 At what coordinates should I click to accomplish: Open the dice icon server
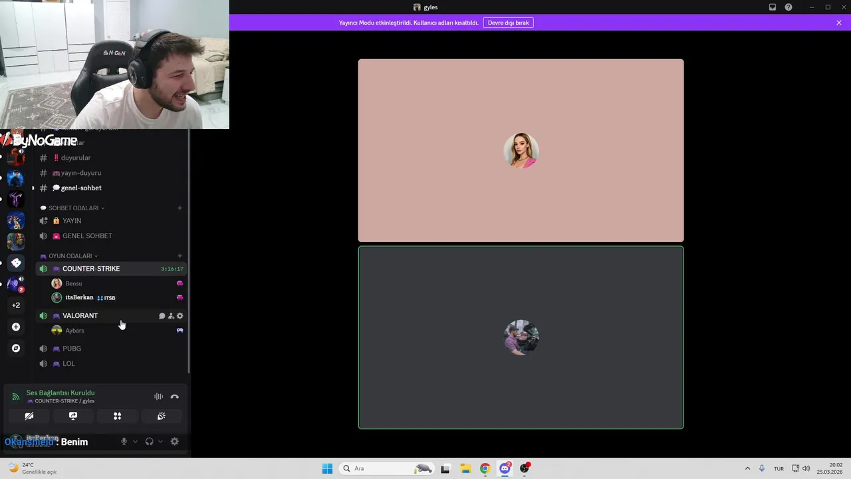(16, 263)
